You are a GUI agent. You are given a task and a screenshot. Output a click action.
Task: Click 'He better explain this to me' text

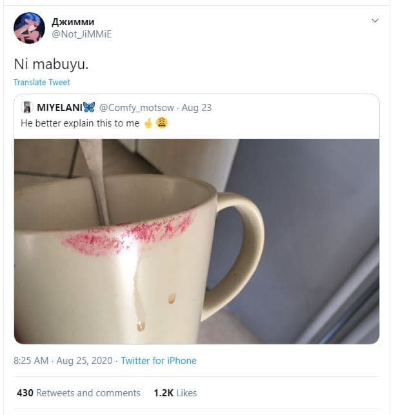(80, 123)
